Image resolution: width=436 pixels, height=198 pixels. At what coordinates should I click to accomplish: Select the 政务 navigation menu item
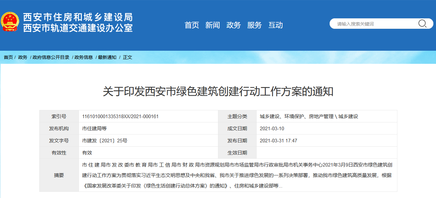point(233,25)
